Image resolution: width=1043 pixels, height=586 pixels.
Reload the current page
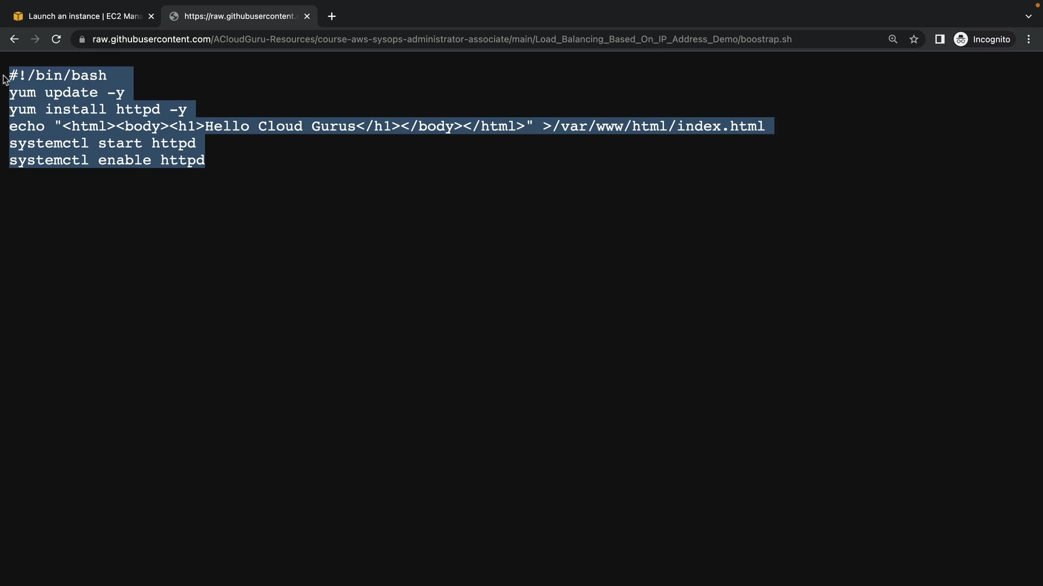pos(56,39)
